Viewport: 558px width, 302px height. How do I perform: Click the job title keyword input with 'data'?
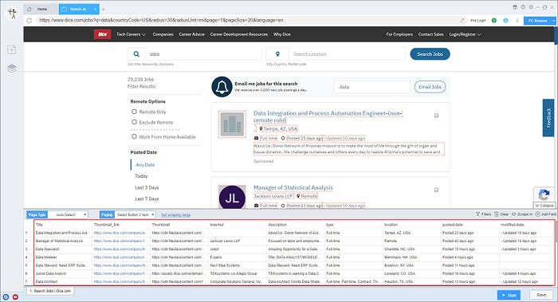pyautogui.click(x=202, y=54)
